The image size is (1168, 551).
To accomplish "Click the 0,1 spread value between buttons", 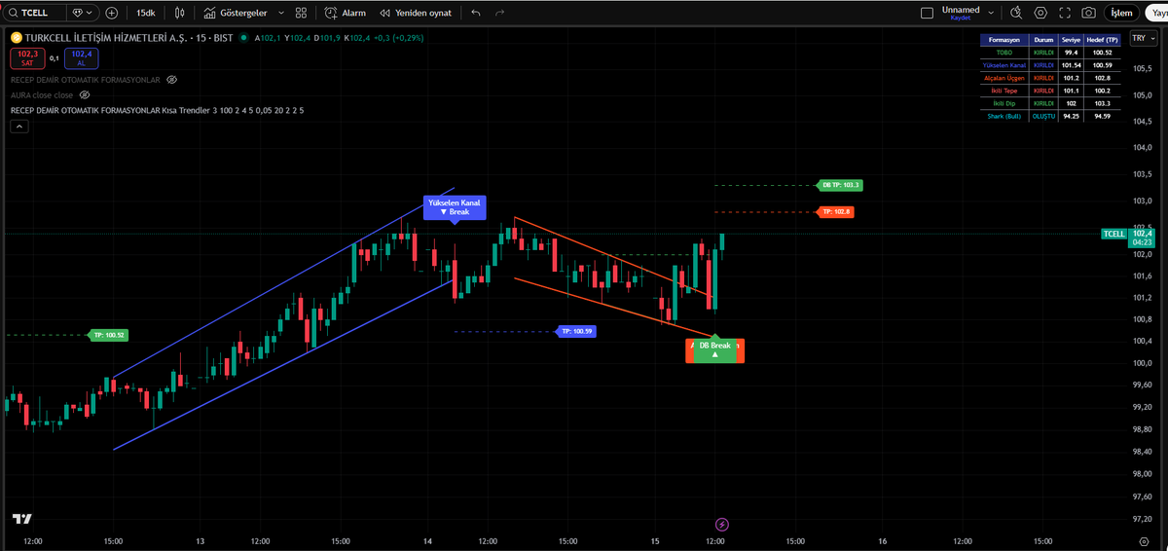I will (55, 58).
